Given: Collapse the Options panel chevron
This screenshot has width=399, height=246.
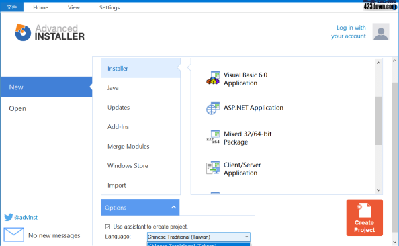Looking at the screenshot, I should pos(173,207).
